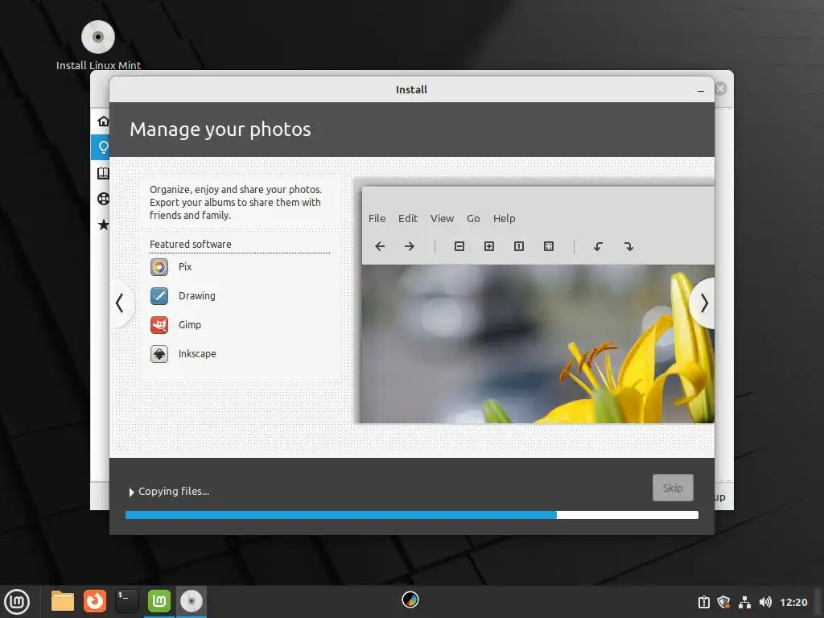The image size is (824, 618).
Task: Click View in slideshow menu
Action: tap(442, 219)
